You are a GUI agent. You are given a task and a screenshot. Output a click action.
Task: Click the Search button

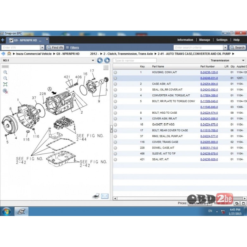click(237, 47)
